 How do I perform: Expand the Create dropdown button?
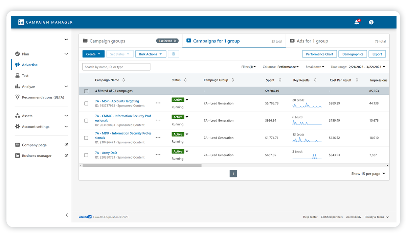pyautogui.click(x=93, y=54)
